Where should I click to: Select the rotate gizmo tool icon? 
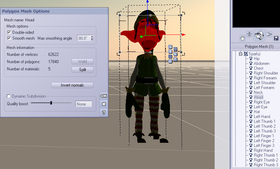point(175,54)
